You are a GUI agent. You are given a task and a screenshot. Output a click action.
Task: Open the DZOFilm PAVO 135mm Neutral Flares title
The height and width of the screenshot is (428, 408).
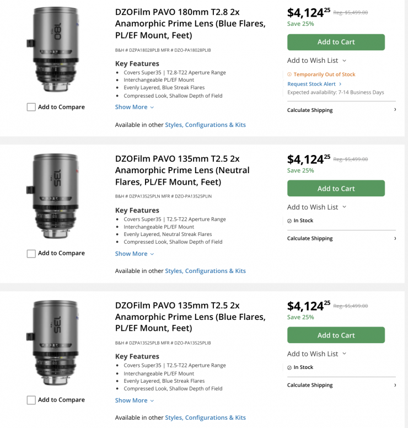182,170
